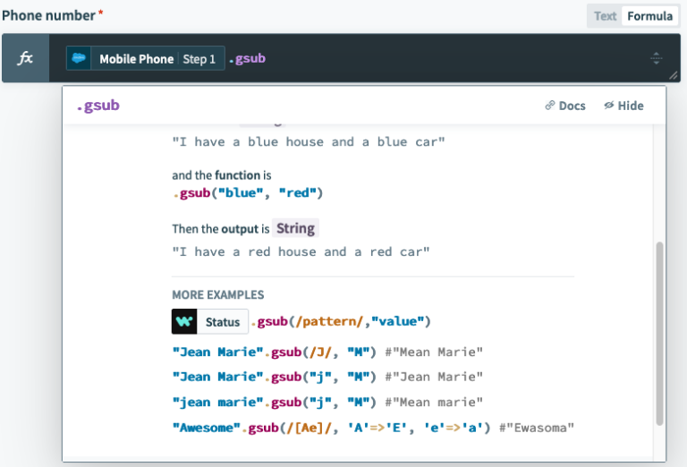The height and width of the screenshot is (467, 687).
Task: Click the .gsub heading in the help panel
Action: point(98,106)
